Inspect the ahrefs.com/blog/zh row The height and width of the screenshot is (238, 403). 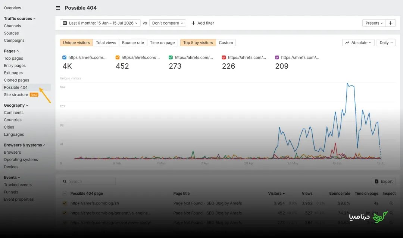391,203
